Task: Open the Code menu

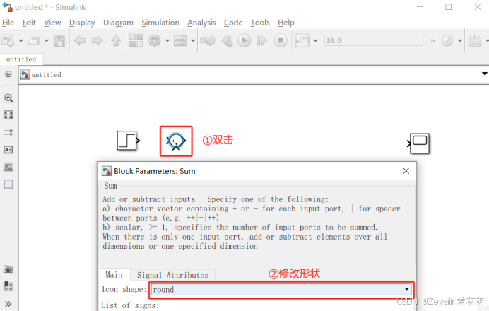Action: [233, 23]
